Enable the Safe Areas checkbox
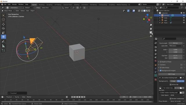This screenshot has height=105, width=186. 161,68
